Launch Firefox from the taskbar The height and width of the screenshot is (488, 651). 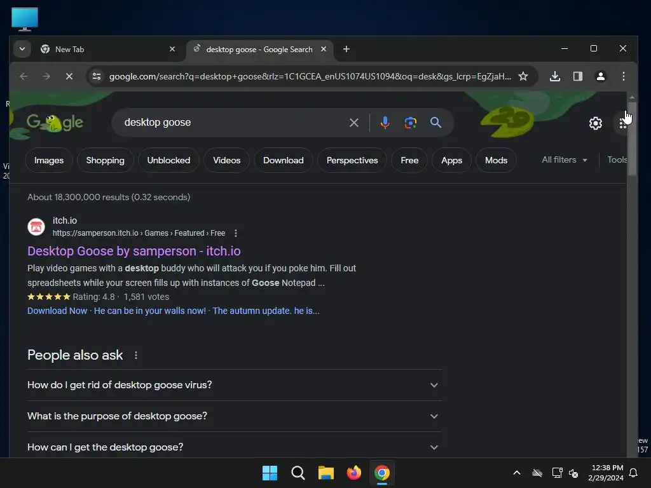point(353,473)
